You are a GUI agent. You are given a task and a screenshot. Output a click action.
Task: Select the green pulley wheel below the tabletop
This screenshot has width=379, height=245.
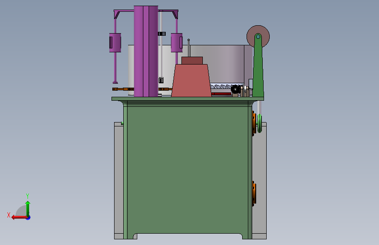click(260, 123)
